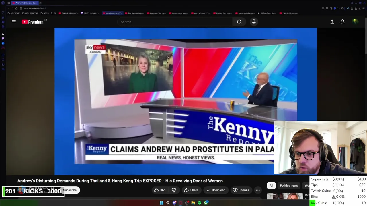Open File Explorer from the taskbar

point(193,203)
